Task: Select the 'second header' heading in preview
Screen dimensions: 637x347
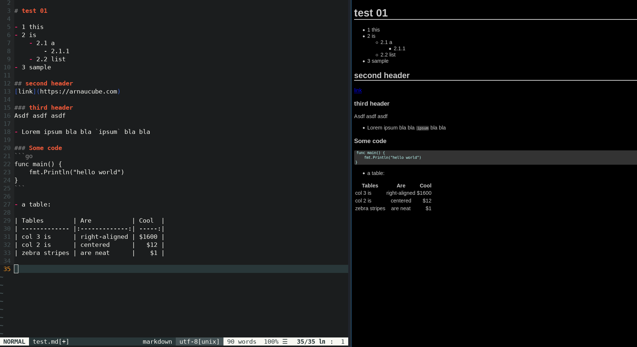Action: [x=382, y=76]
